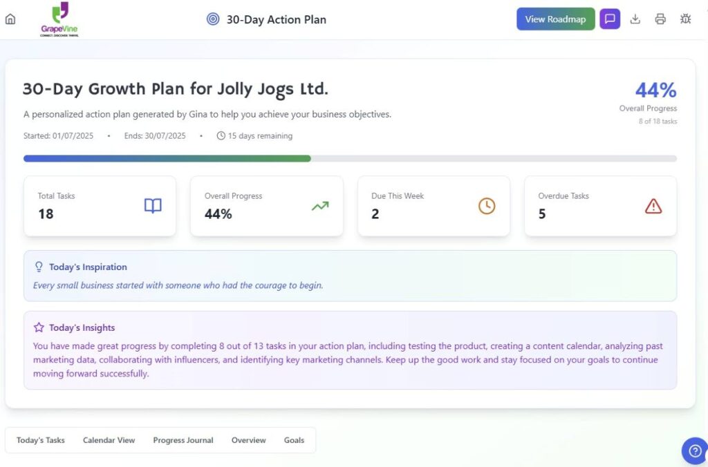Click the Today's Inspiration card
Viewport: 708px width, 467px height.
[x=350, y=276]
